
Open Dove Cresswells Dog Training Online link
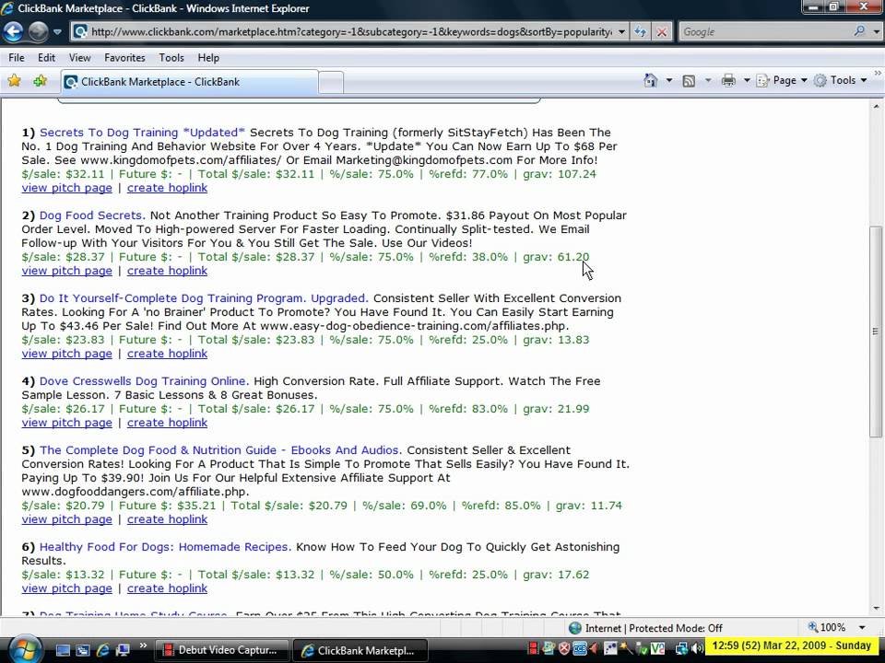[144, 381]
